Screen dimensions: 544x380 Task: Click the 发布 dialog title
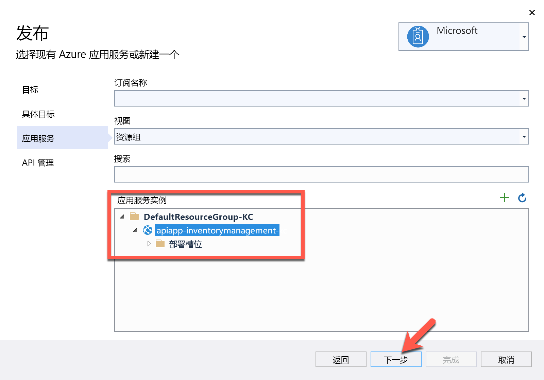pyautogui.click(x=33, y=33)
